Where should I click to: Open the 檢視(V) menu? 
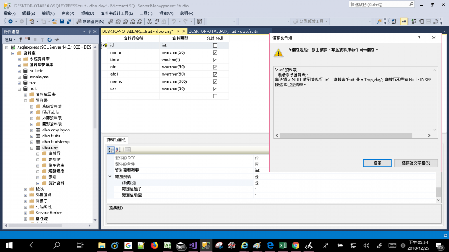pyautogui.click(x=48, y=14)
